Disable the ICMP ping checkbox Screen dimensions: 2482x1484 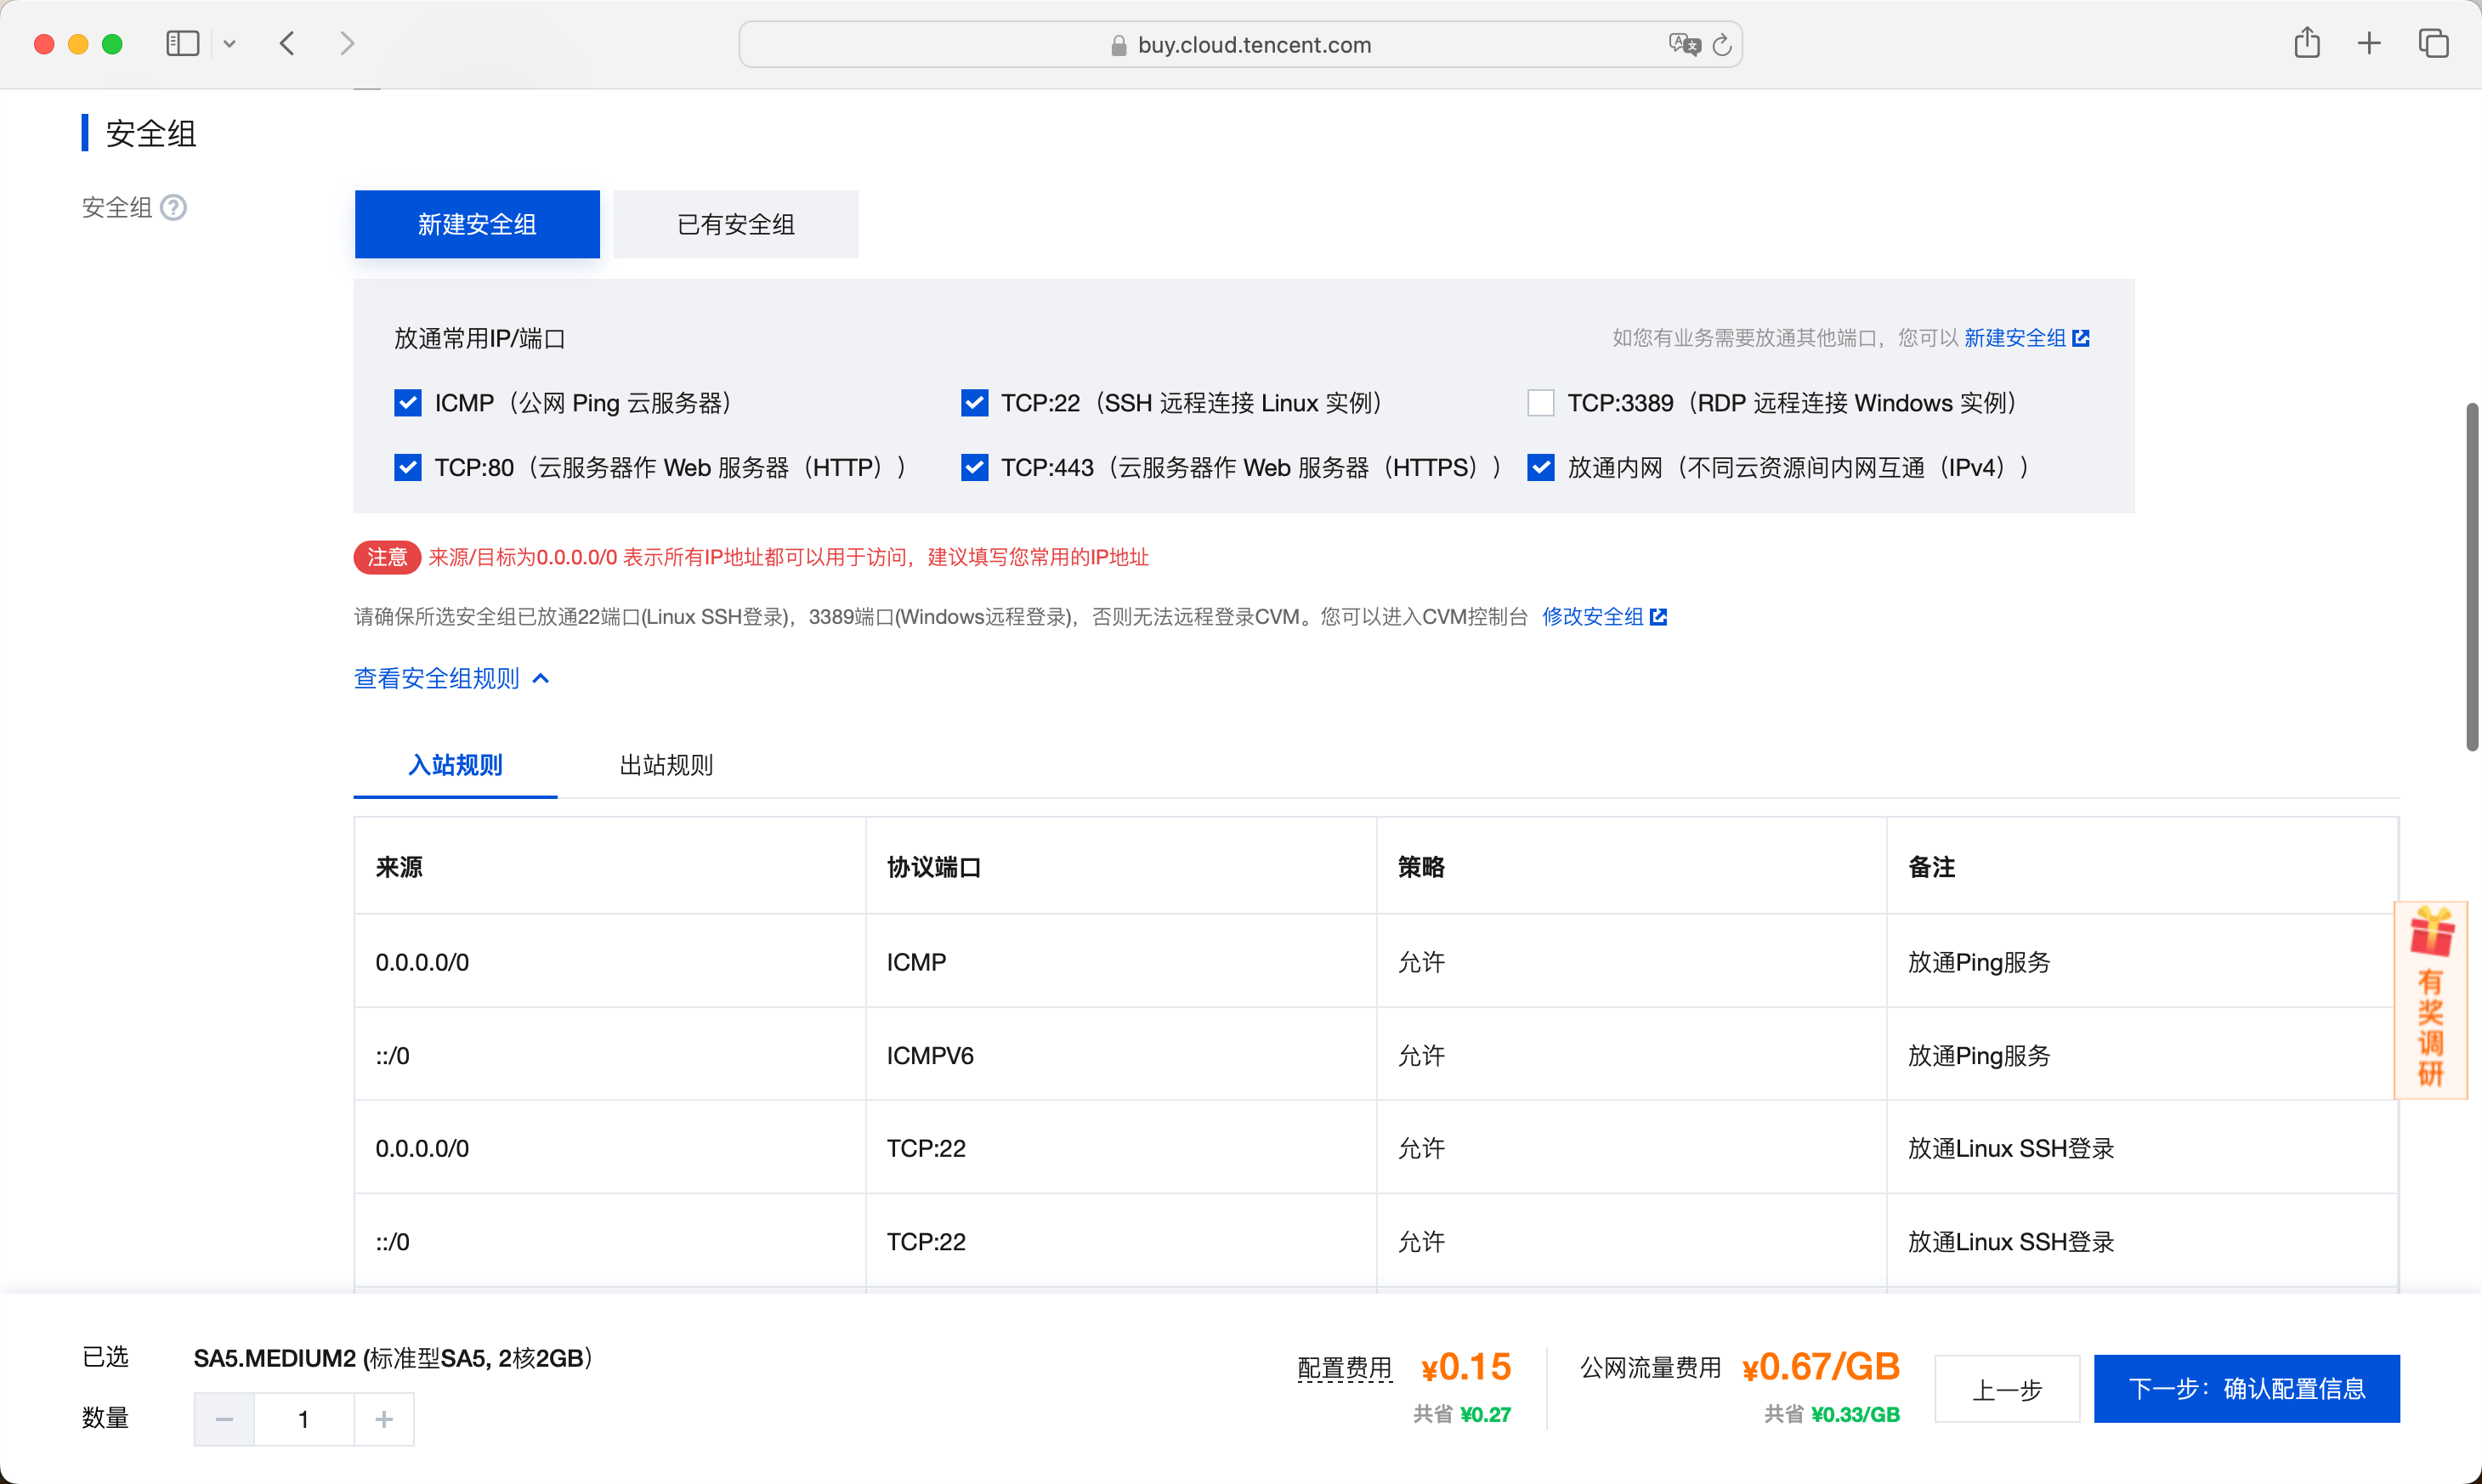[407, 402]
